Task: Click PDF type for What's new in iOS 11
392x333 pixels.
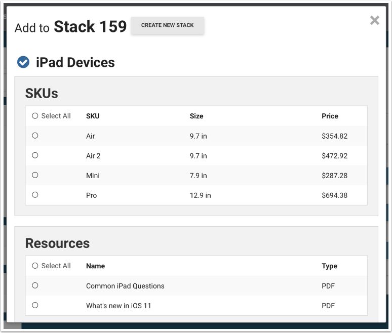Action: (x=328, y=306)
